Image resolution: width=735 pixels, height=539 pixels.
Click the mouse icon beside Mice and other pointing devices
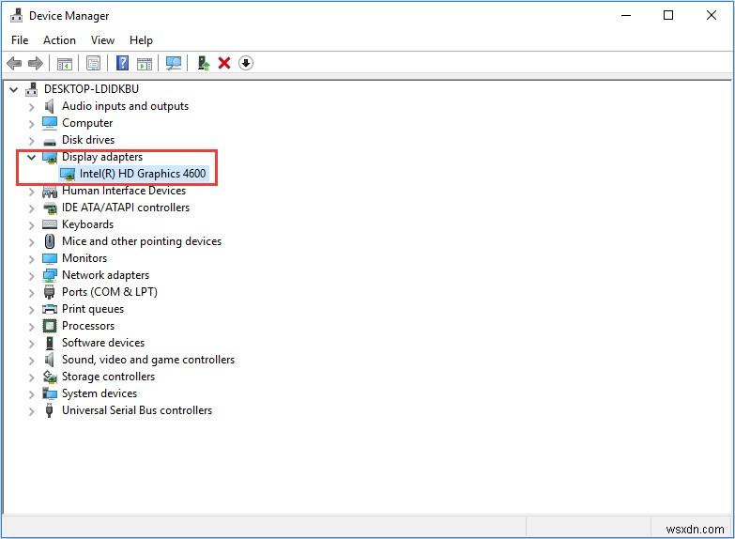[50, 241]
